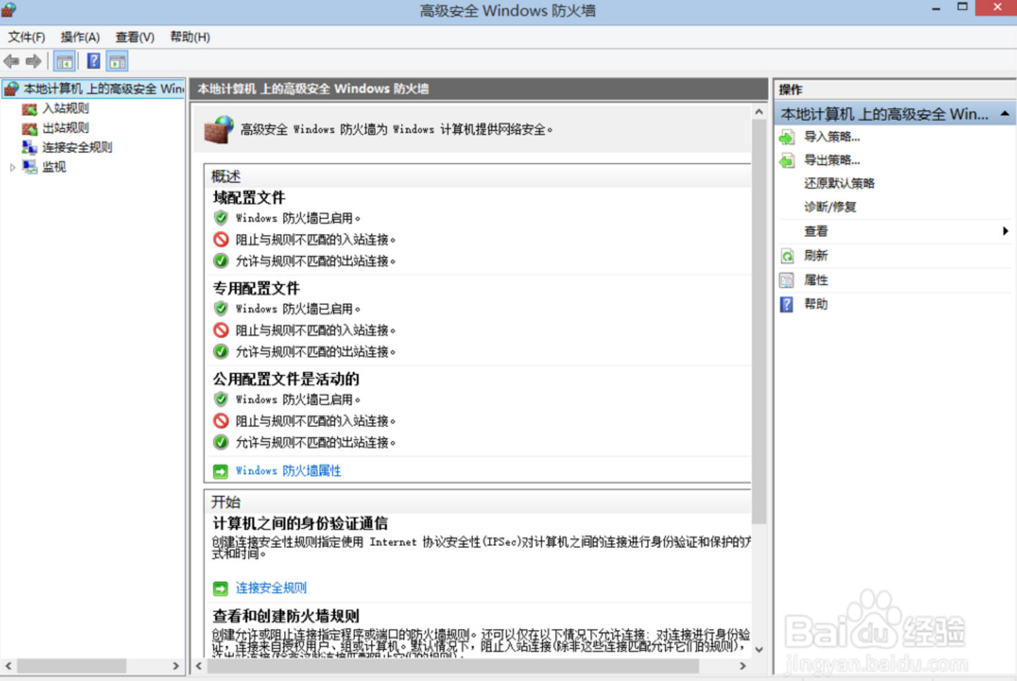Click green check icon under 域配置文件
Viewport: 1017px width, 681px height.
point(221,261)
